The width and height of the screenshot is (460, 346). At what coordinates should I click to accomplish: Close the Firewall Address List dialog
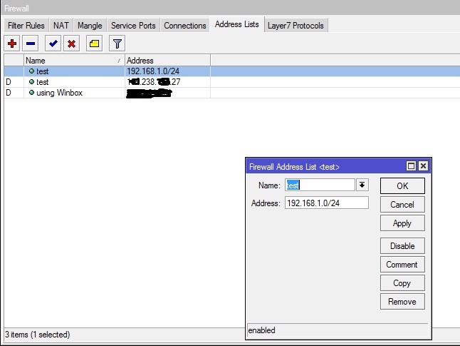[423, 166]
